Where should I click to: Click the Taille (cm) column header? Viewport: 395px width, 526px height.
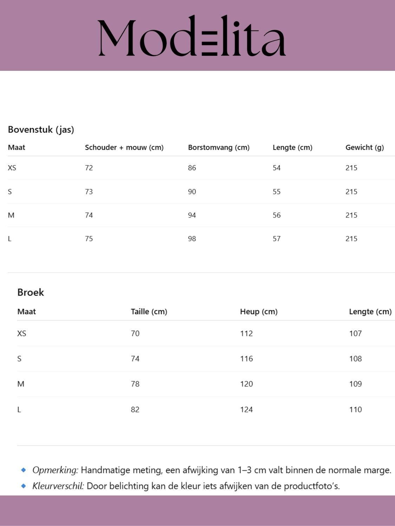149,311
